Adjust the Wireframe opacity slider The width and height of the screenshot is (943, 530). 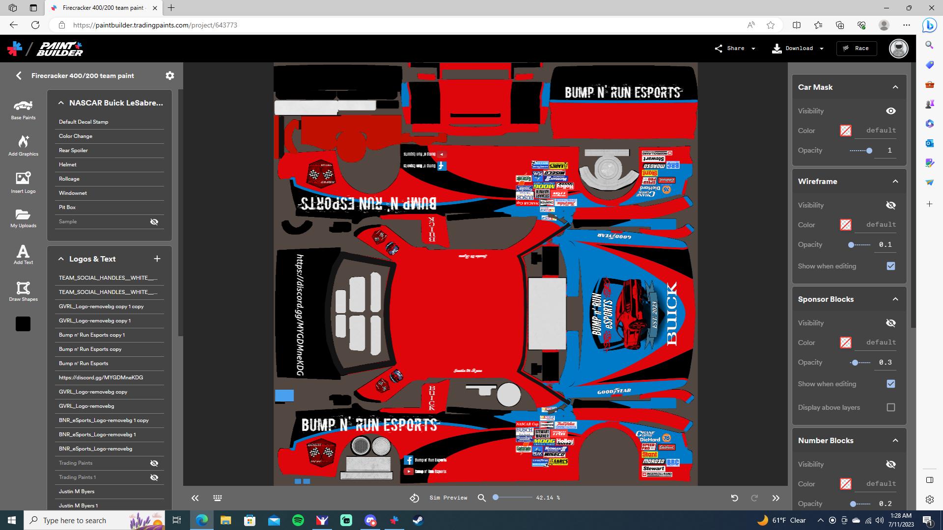(x=851, y=244)
